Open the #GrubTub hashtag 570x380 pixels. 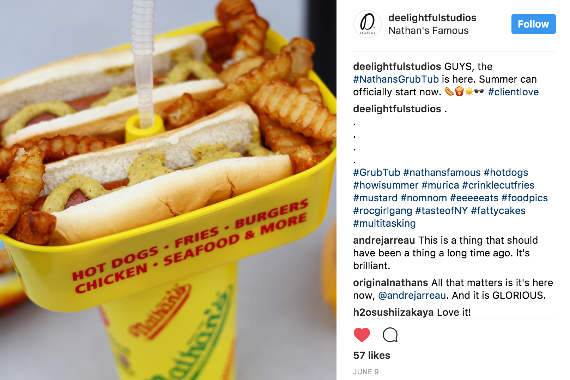point(377,172)
